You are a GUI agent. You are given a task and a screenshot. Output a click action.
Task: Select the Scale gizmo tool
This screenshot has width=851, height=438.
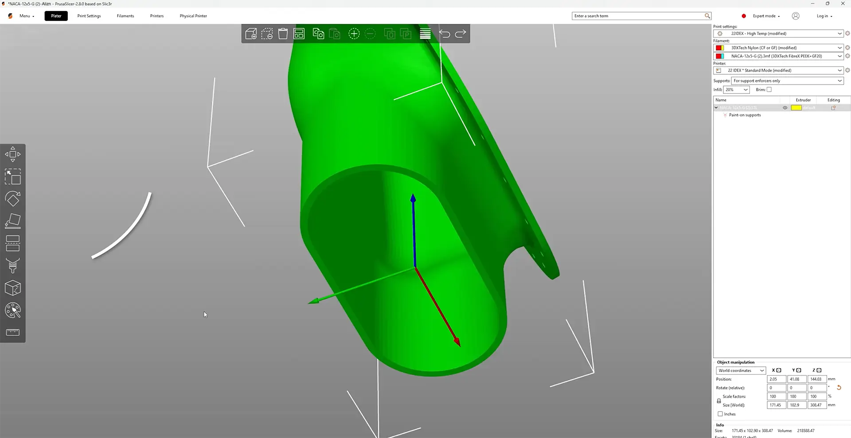coord(13,176)
